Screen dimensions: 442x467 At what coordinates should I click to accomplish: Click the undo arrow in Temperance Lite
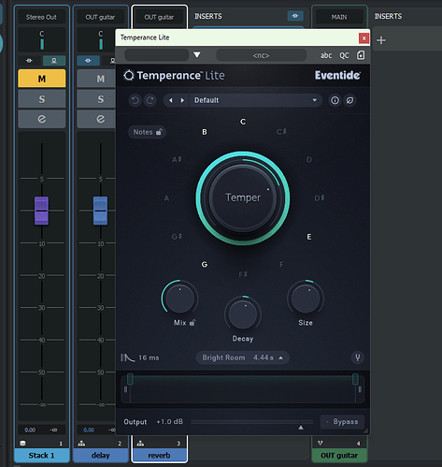click(135, 100)
